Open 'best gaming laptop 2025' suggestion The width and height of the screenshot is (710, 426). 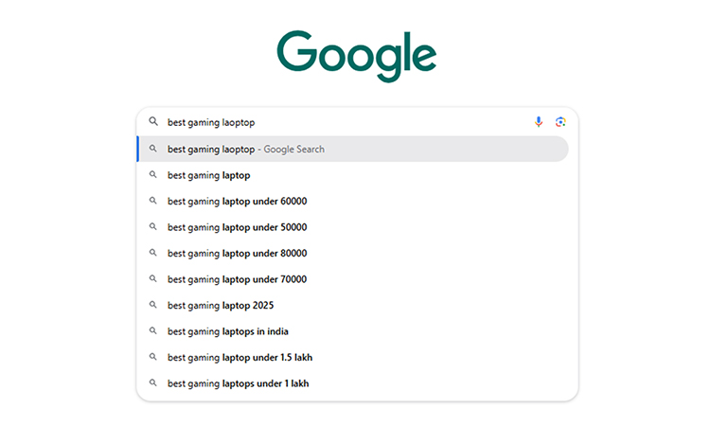coord(221,305)
